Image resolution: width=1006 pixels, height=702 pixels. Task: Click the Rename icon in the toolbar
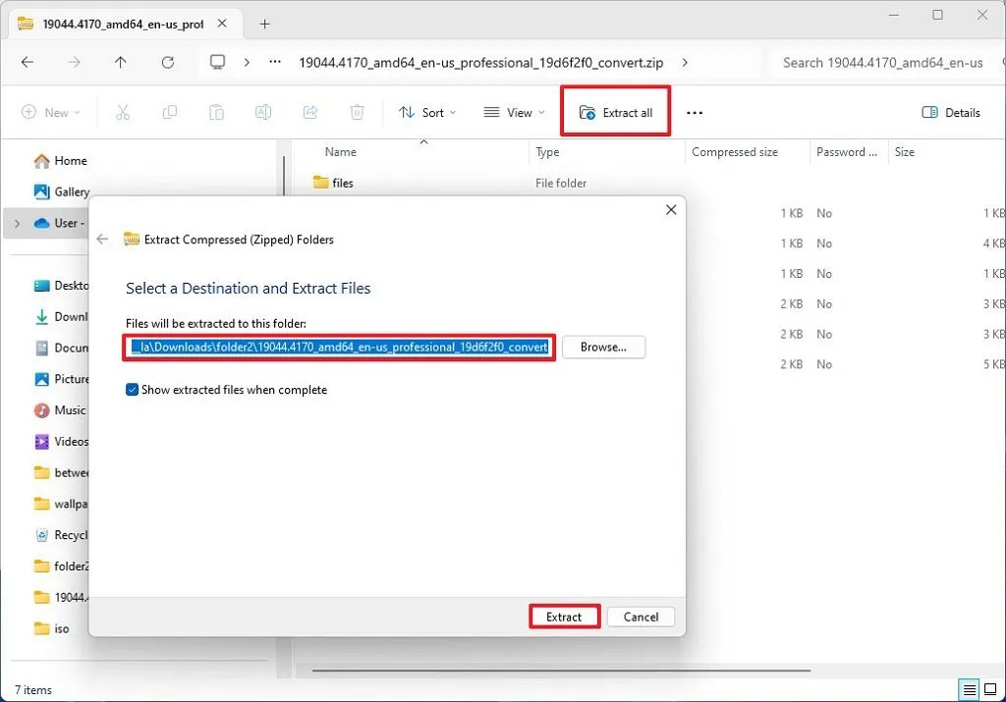pyautogui.click(x=263, y=112)
